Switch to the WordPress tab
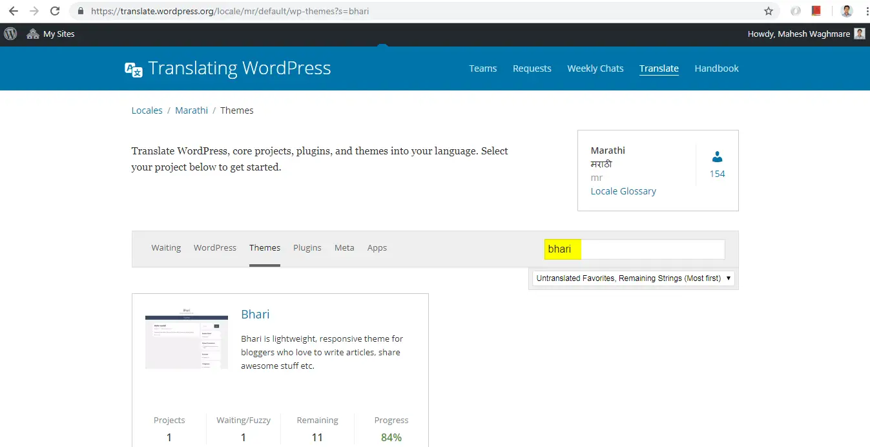Screen dimensions: 870x447 (x=215, y=248)
